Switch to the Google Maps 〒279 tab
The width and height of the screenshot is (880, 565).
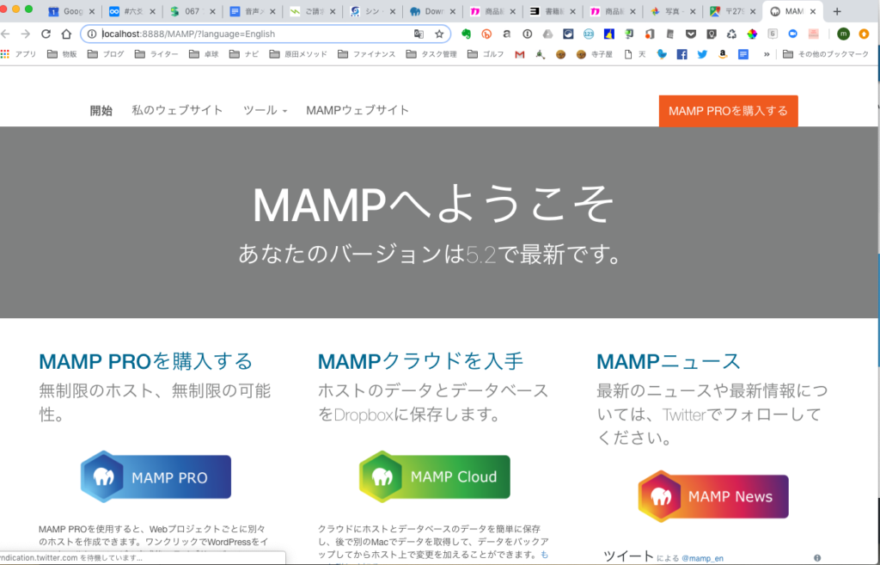click(733, 11)
